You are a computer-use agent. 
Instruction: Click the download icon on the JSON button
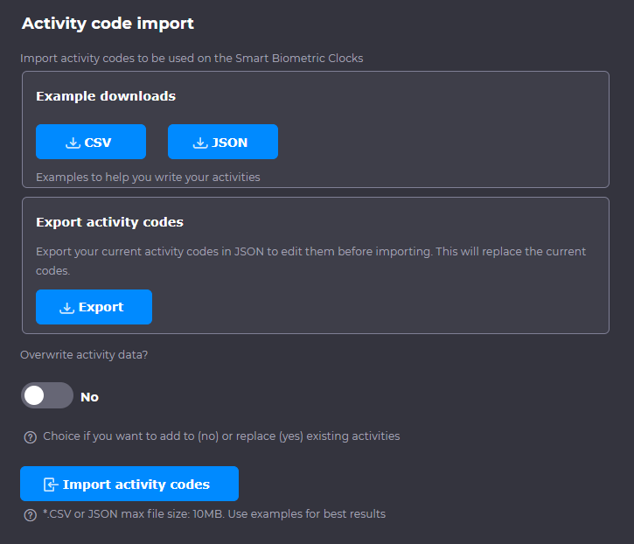[200, 143]
